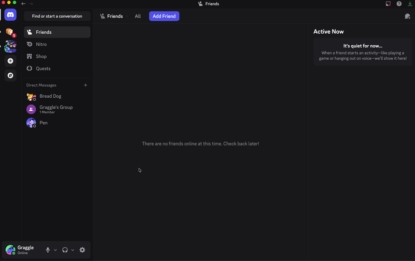The image size is (415, 261).
Task: Click Graggle's Group purple avatar
Action: click(31, 109)
